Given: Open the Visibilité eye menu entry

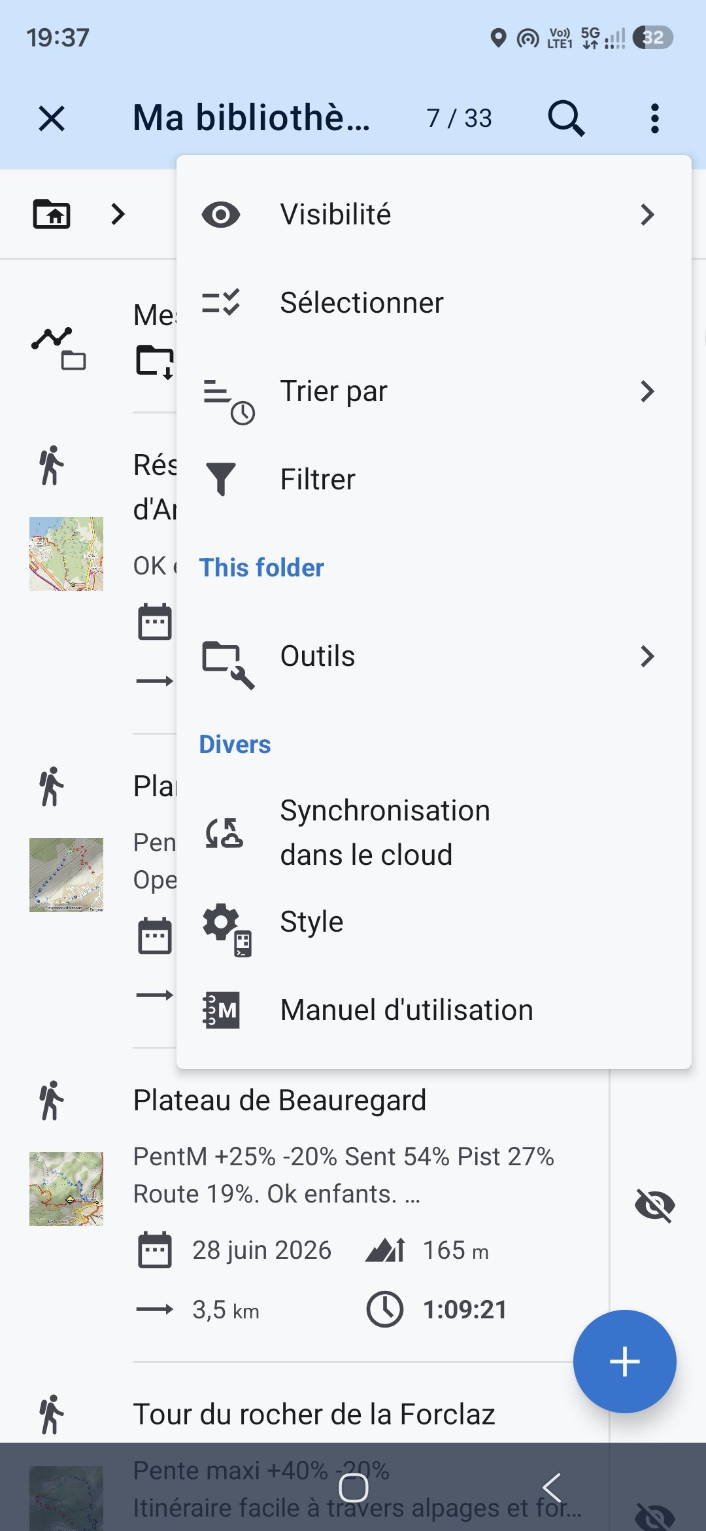Looking at the screenshot, I should point(434,215).
